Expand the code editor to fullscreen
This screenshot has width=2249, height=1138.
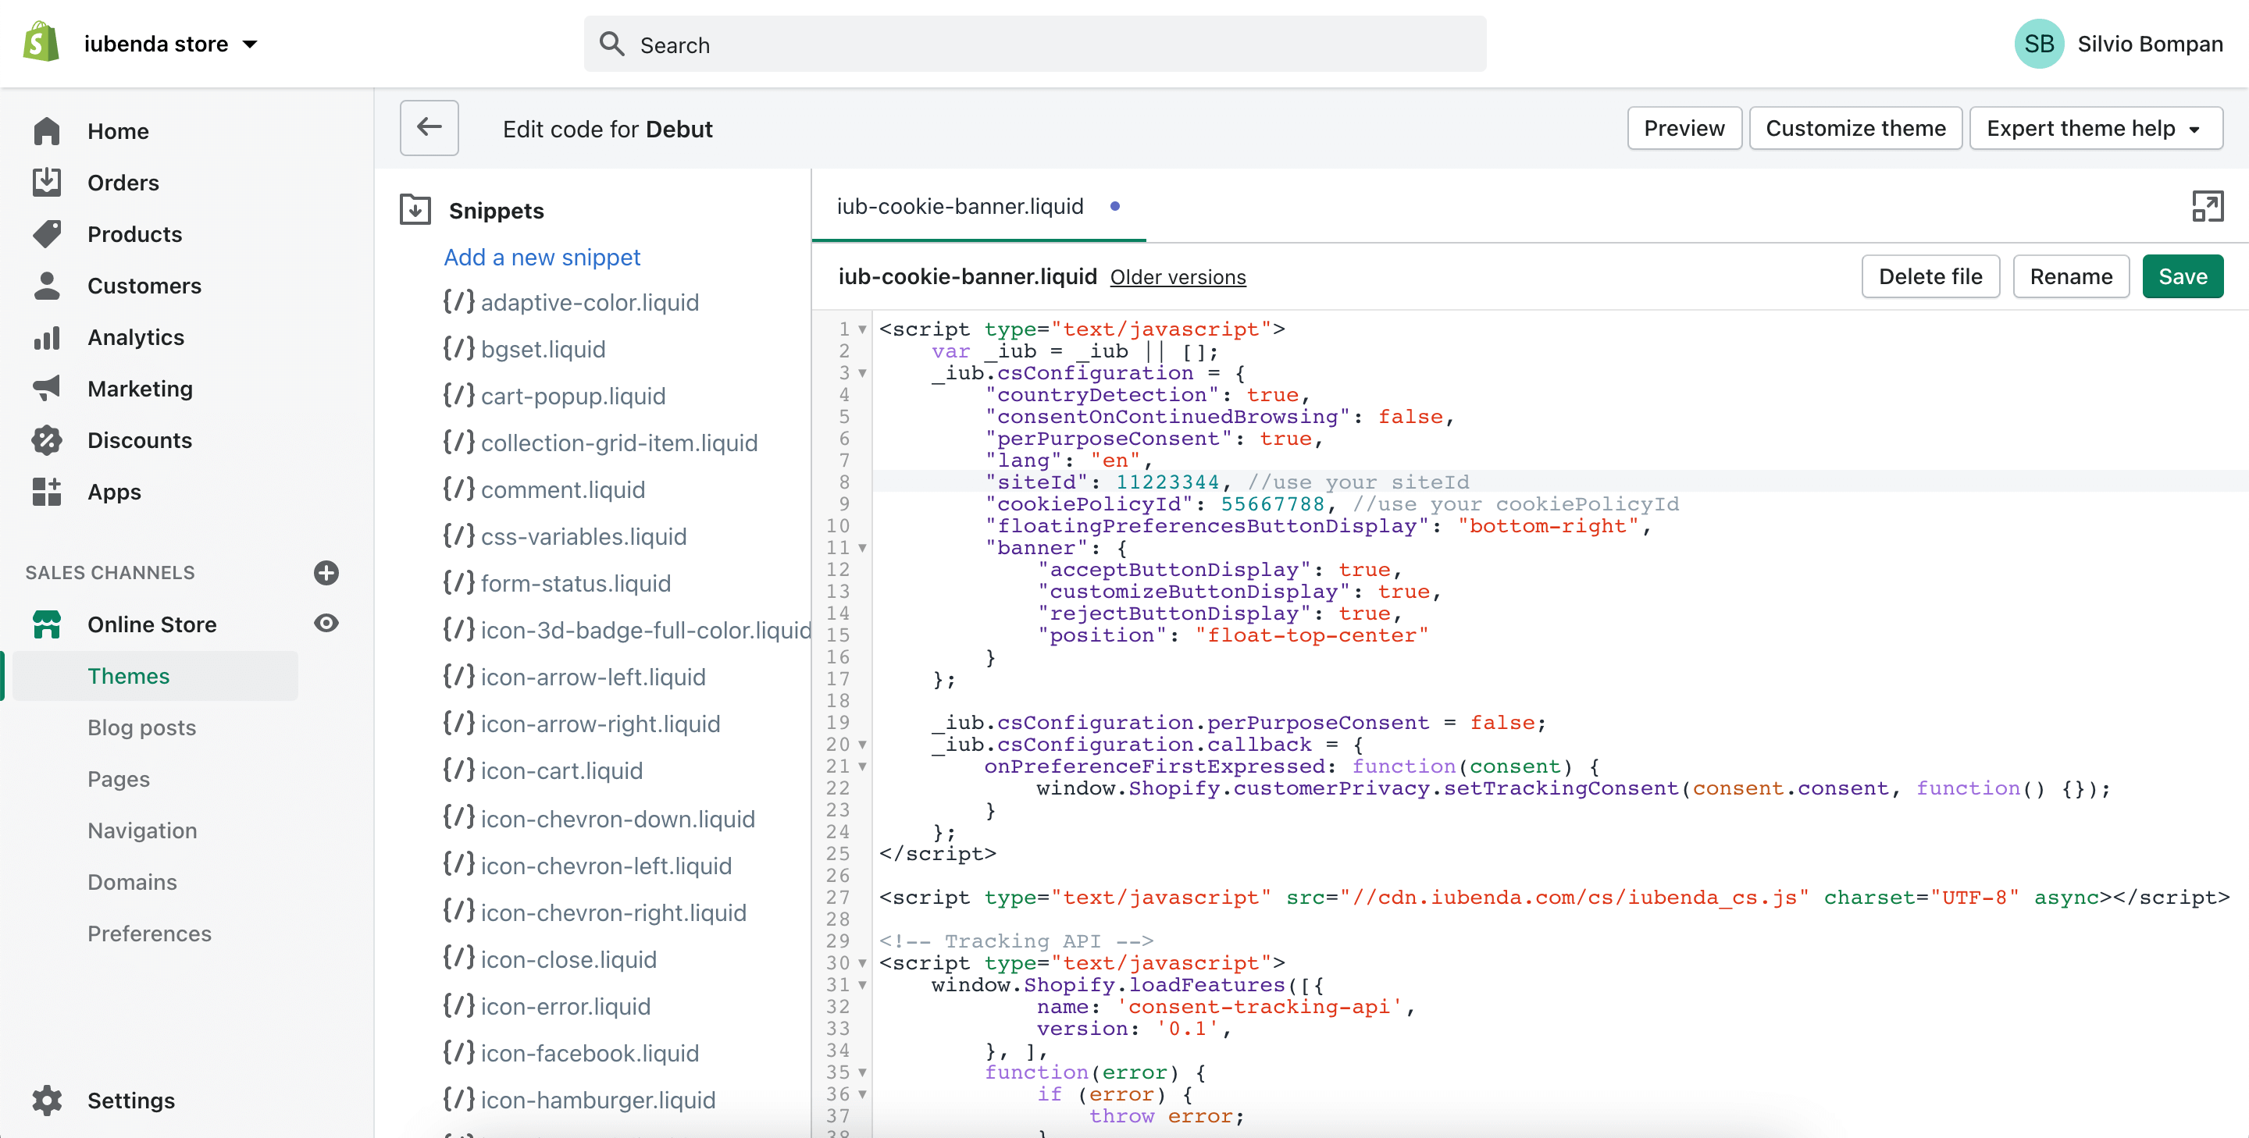2208,206
